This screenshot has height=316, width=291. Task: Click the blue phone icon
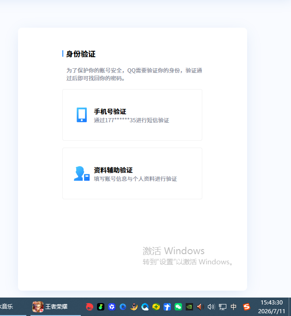coord(82,115)
